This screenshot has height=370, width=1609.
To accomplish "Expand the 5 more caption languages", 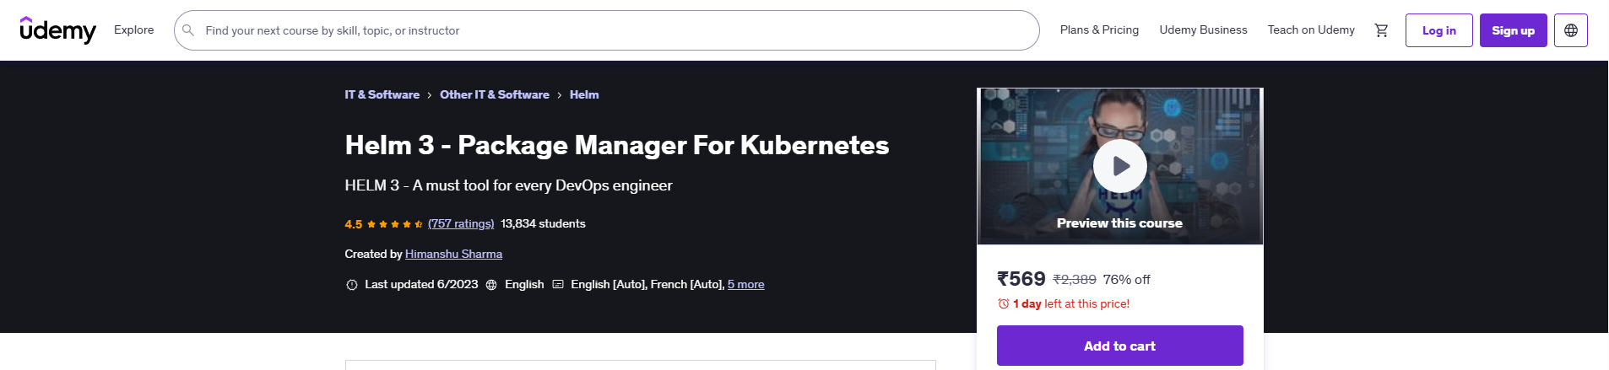I will click(x=746, y=285).
